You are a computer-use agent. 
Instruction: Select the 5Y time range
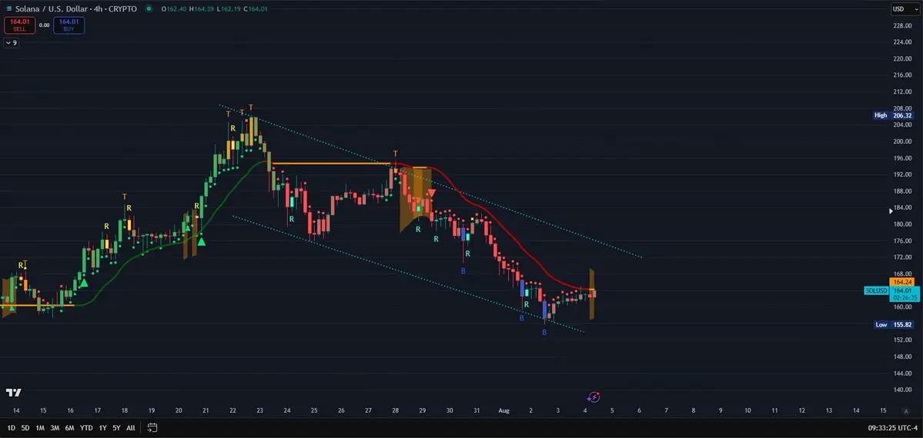tap(116, 428)
